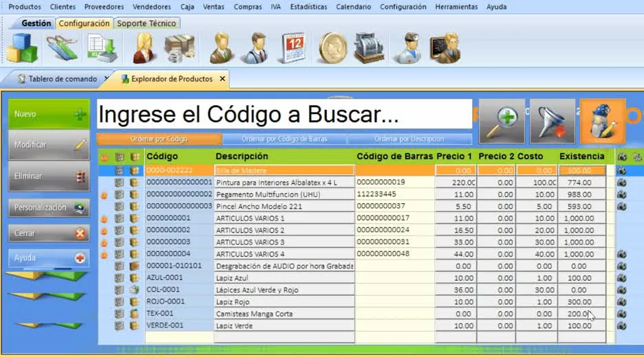Open the blonde woman clients icon
This screenshot has height=357, width=644.
[143, 49]
